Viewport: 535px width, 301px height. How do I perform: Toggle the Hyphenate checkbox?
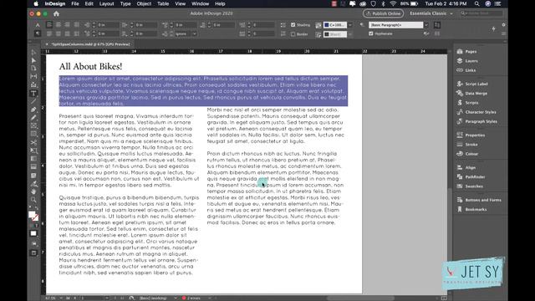371,33
